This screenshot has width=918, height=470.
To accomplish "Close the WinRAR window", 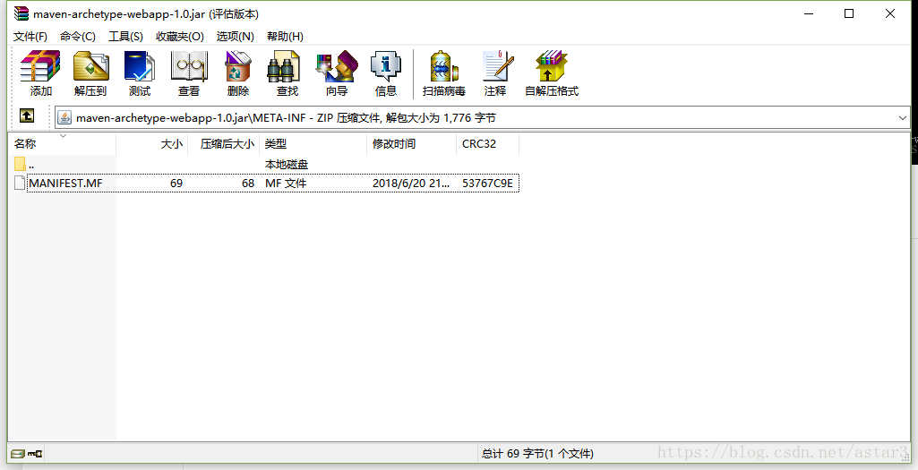I will pos(890,13).
